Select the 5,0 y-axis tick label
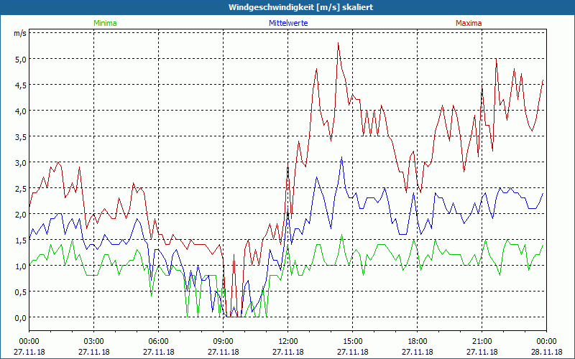The image size is (575, 359). tap(20, 59)
